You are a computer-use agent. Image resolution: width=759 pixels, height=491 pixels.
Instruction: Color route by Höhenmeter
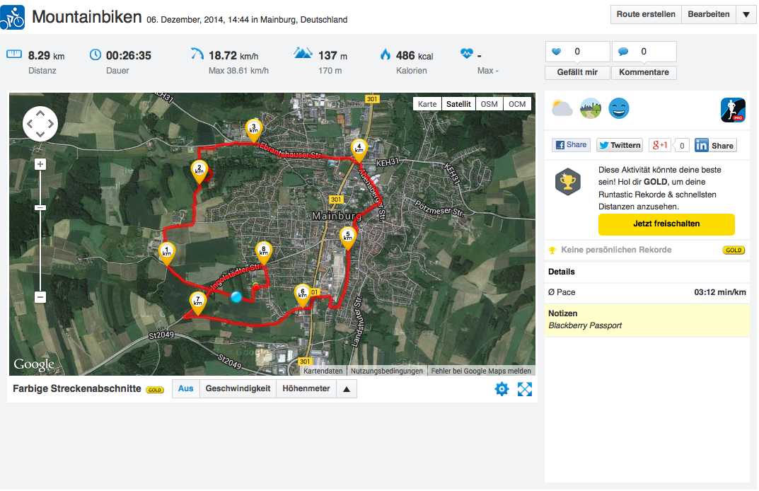coord(306,389)
